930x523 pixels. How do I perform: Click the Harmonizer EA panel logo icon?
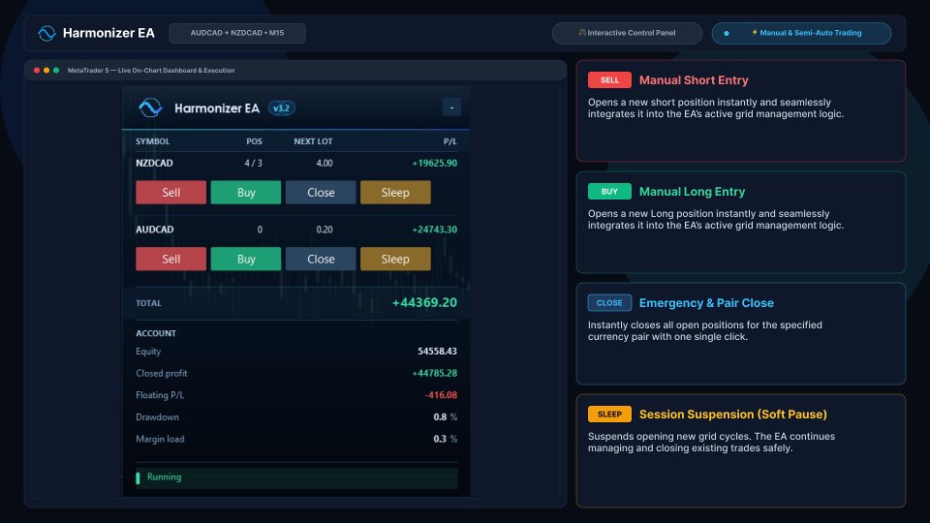coord(150,108)
